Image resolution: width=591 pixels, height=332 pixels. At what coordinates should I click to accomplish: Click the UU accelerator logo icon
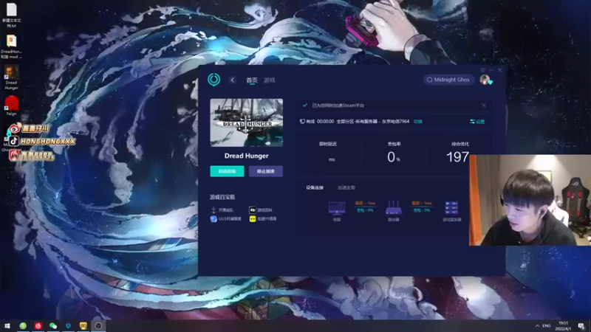tap(213, 80)
